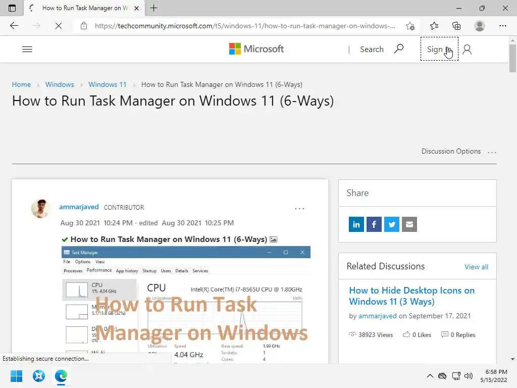Open the Edge tab actions menu icon
This screenshot has height=388, width=517.
click(x=12, y=8)
